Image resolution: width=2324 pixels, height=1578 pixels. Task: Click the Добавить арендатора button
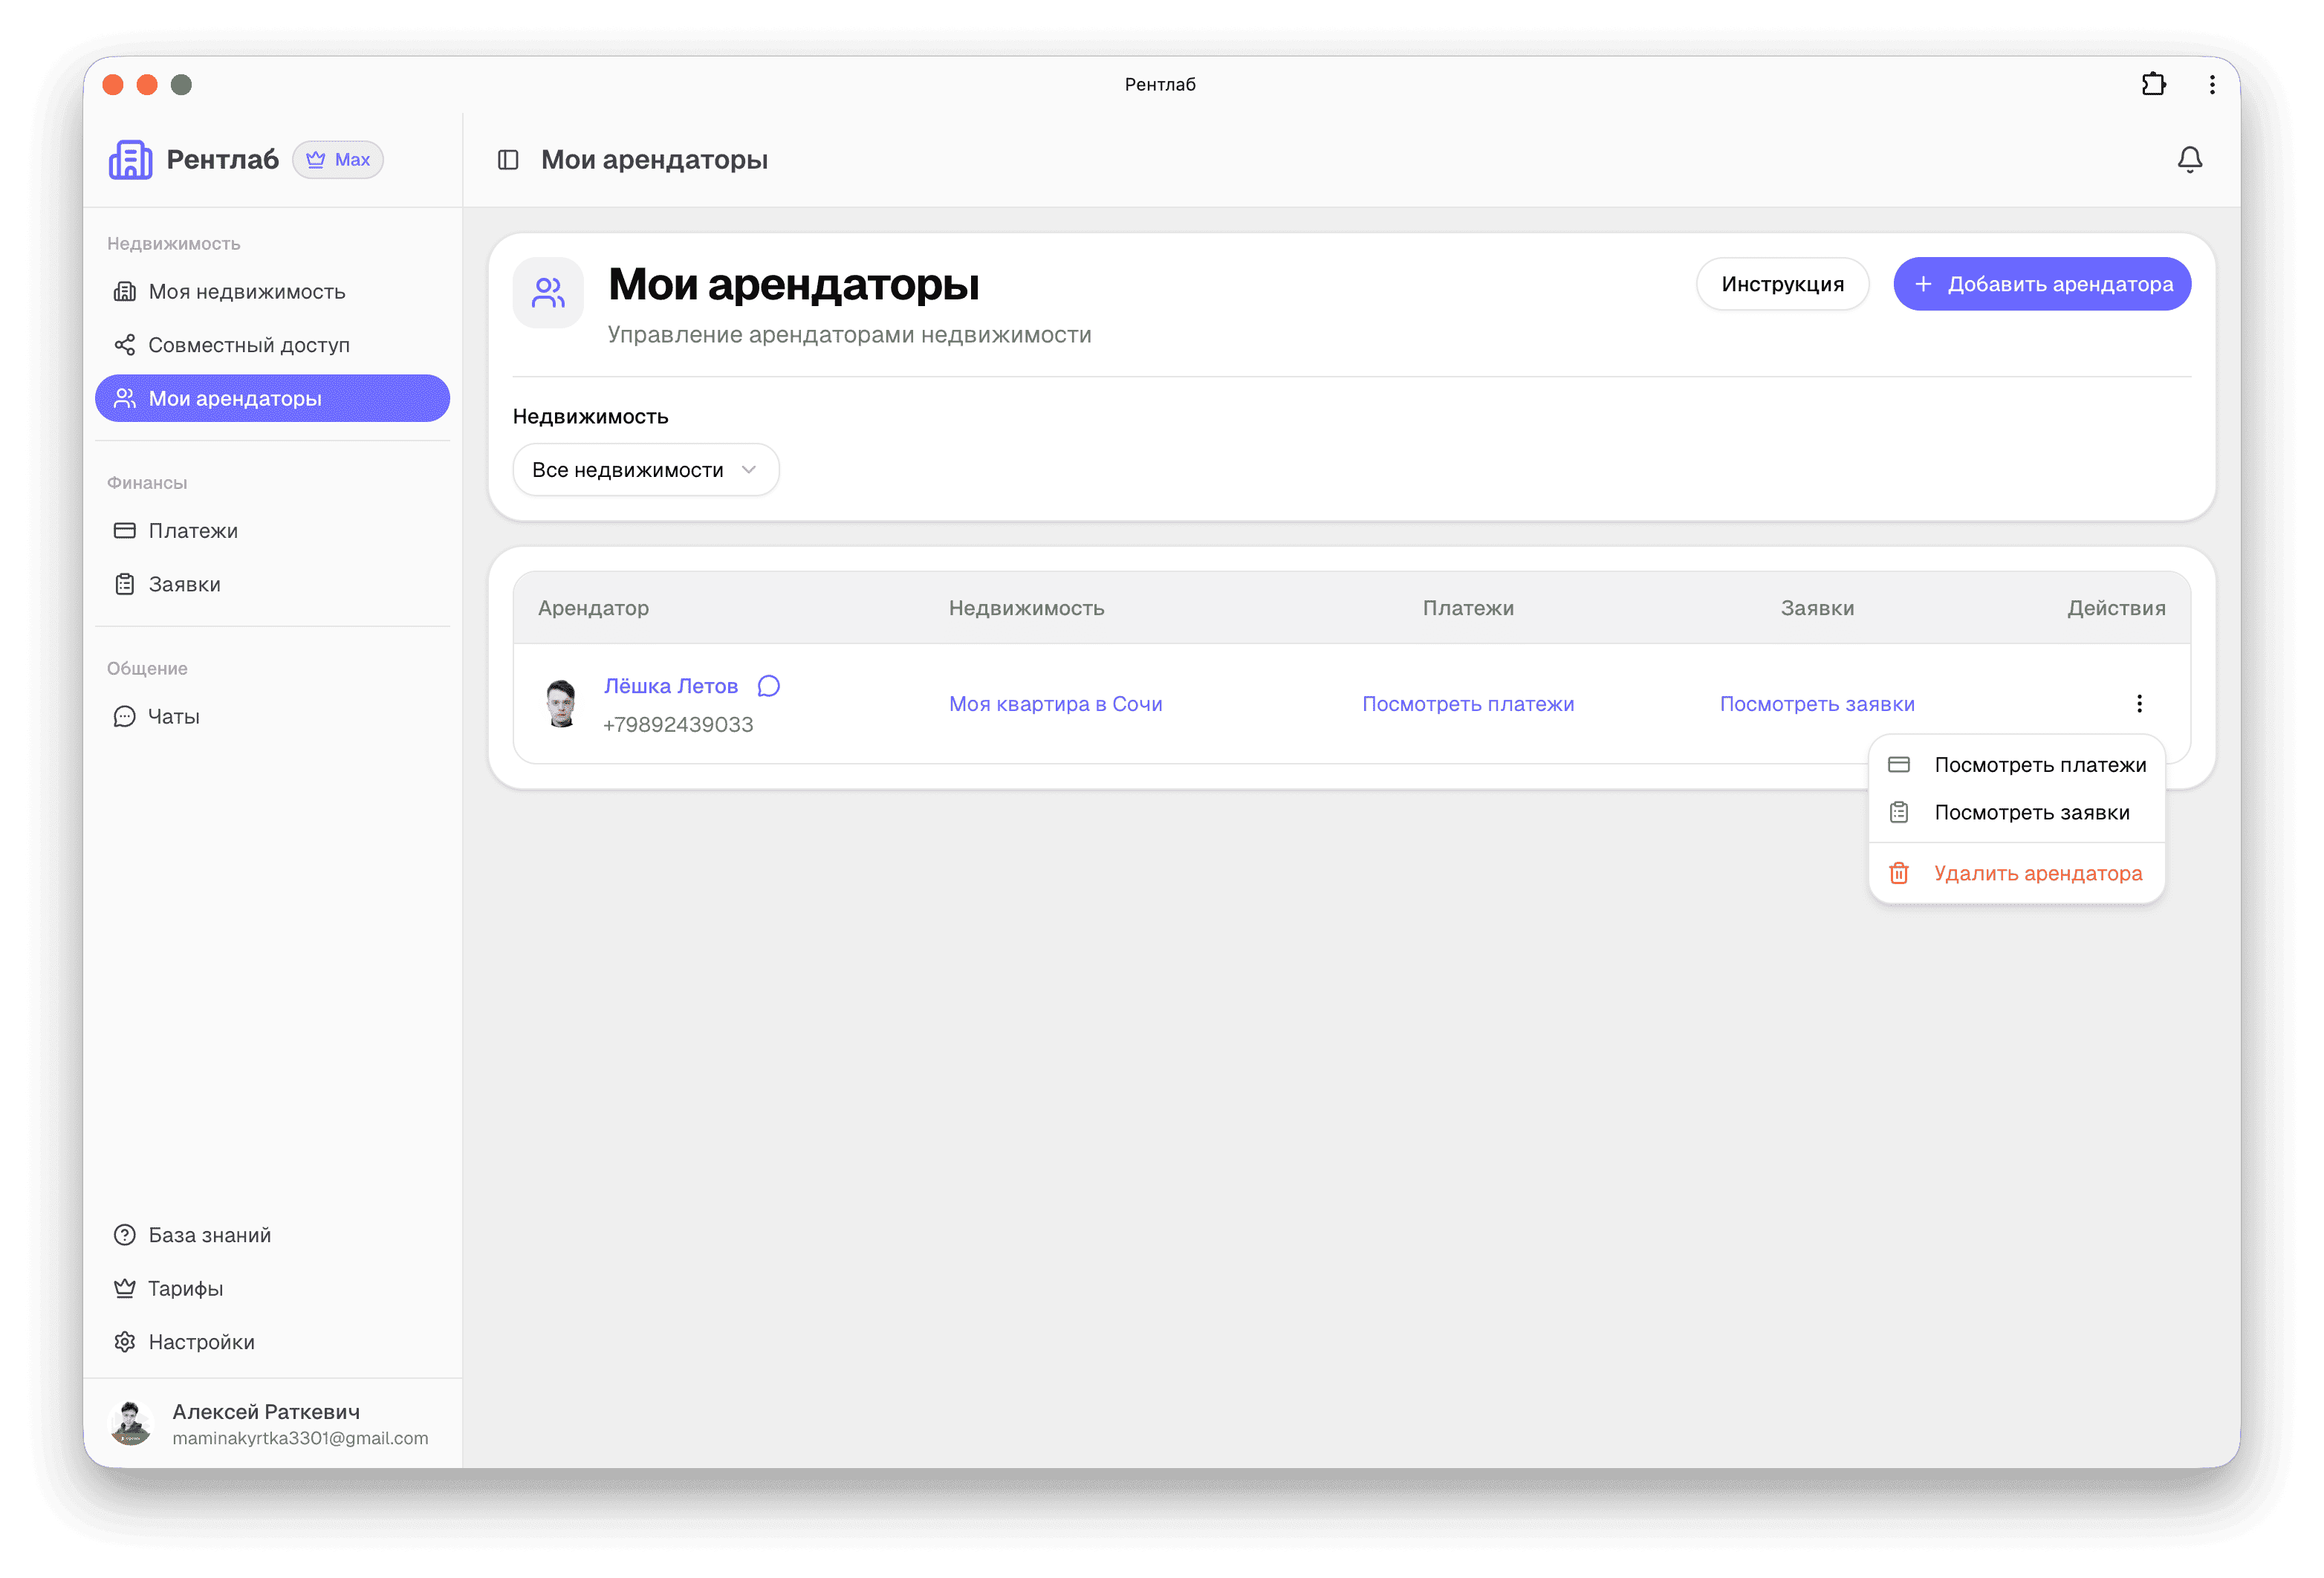2041,284
